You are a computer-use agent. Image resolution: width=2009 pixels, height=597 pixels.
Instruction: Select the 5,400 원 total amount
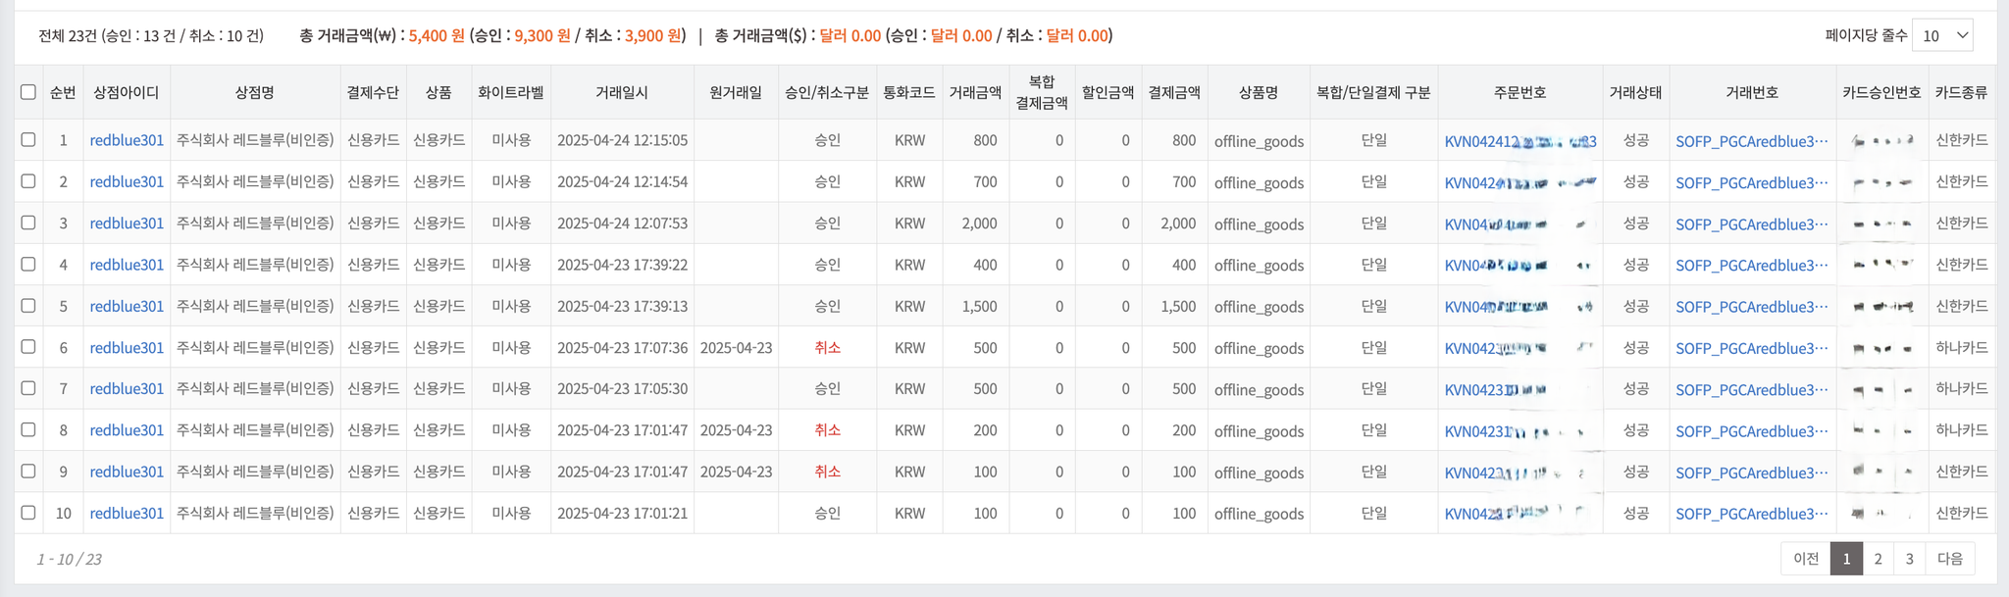437,35
